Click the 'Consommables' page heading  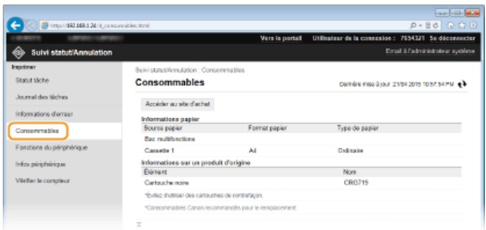coord(170,83)
